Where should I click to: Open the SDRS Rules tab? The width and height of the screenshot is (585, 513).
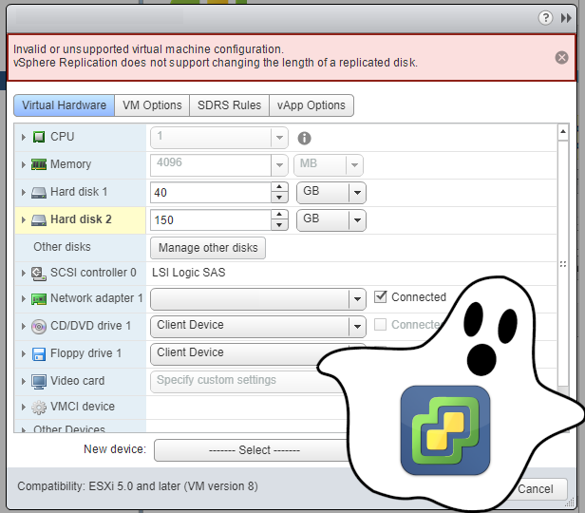coord(230,105)
